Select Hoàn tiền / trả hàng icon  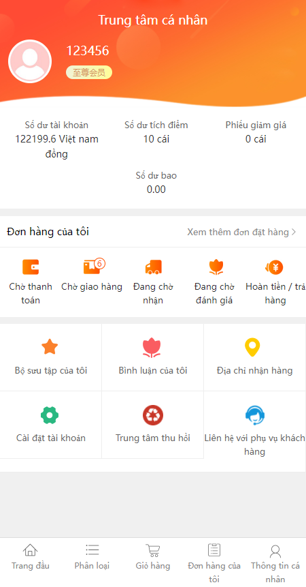point(275,267)
